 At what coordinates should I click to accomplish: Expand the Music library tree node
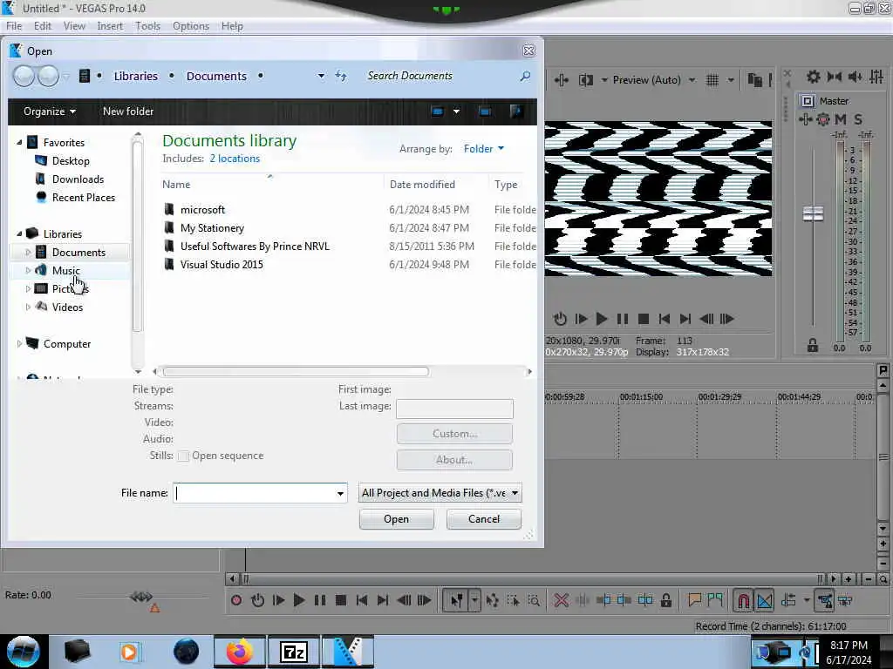28,271
